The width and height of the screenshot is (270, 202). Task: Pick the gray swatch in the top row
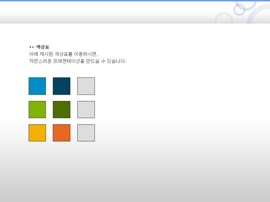pyautogui.click(x=86, y=86)
